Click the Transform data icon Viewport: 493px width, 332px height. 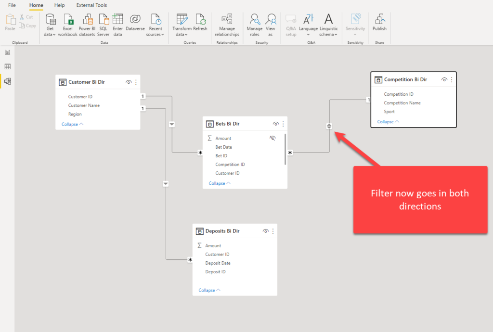[x=182, y=19]
